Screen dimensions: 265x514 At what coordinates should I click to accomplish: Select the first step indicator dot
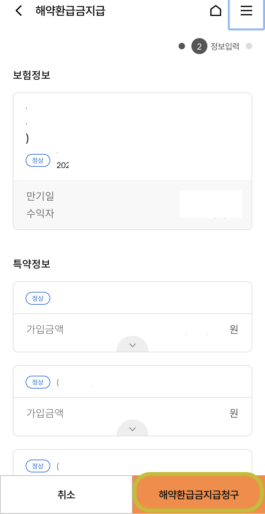tap(182, 46)
